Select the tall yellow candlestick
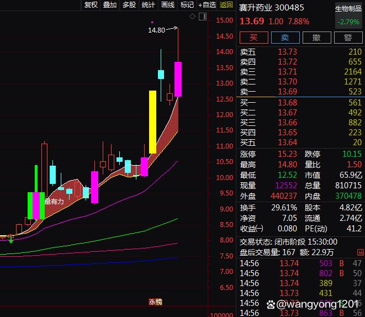Viewport: 365px width, 317px height. 152,121
